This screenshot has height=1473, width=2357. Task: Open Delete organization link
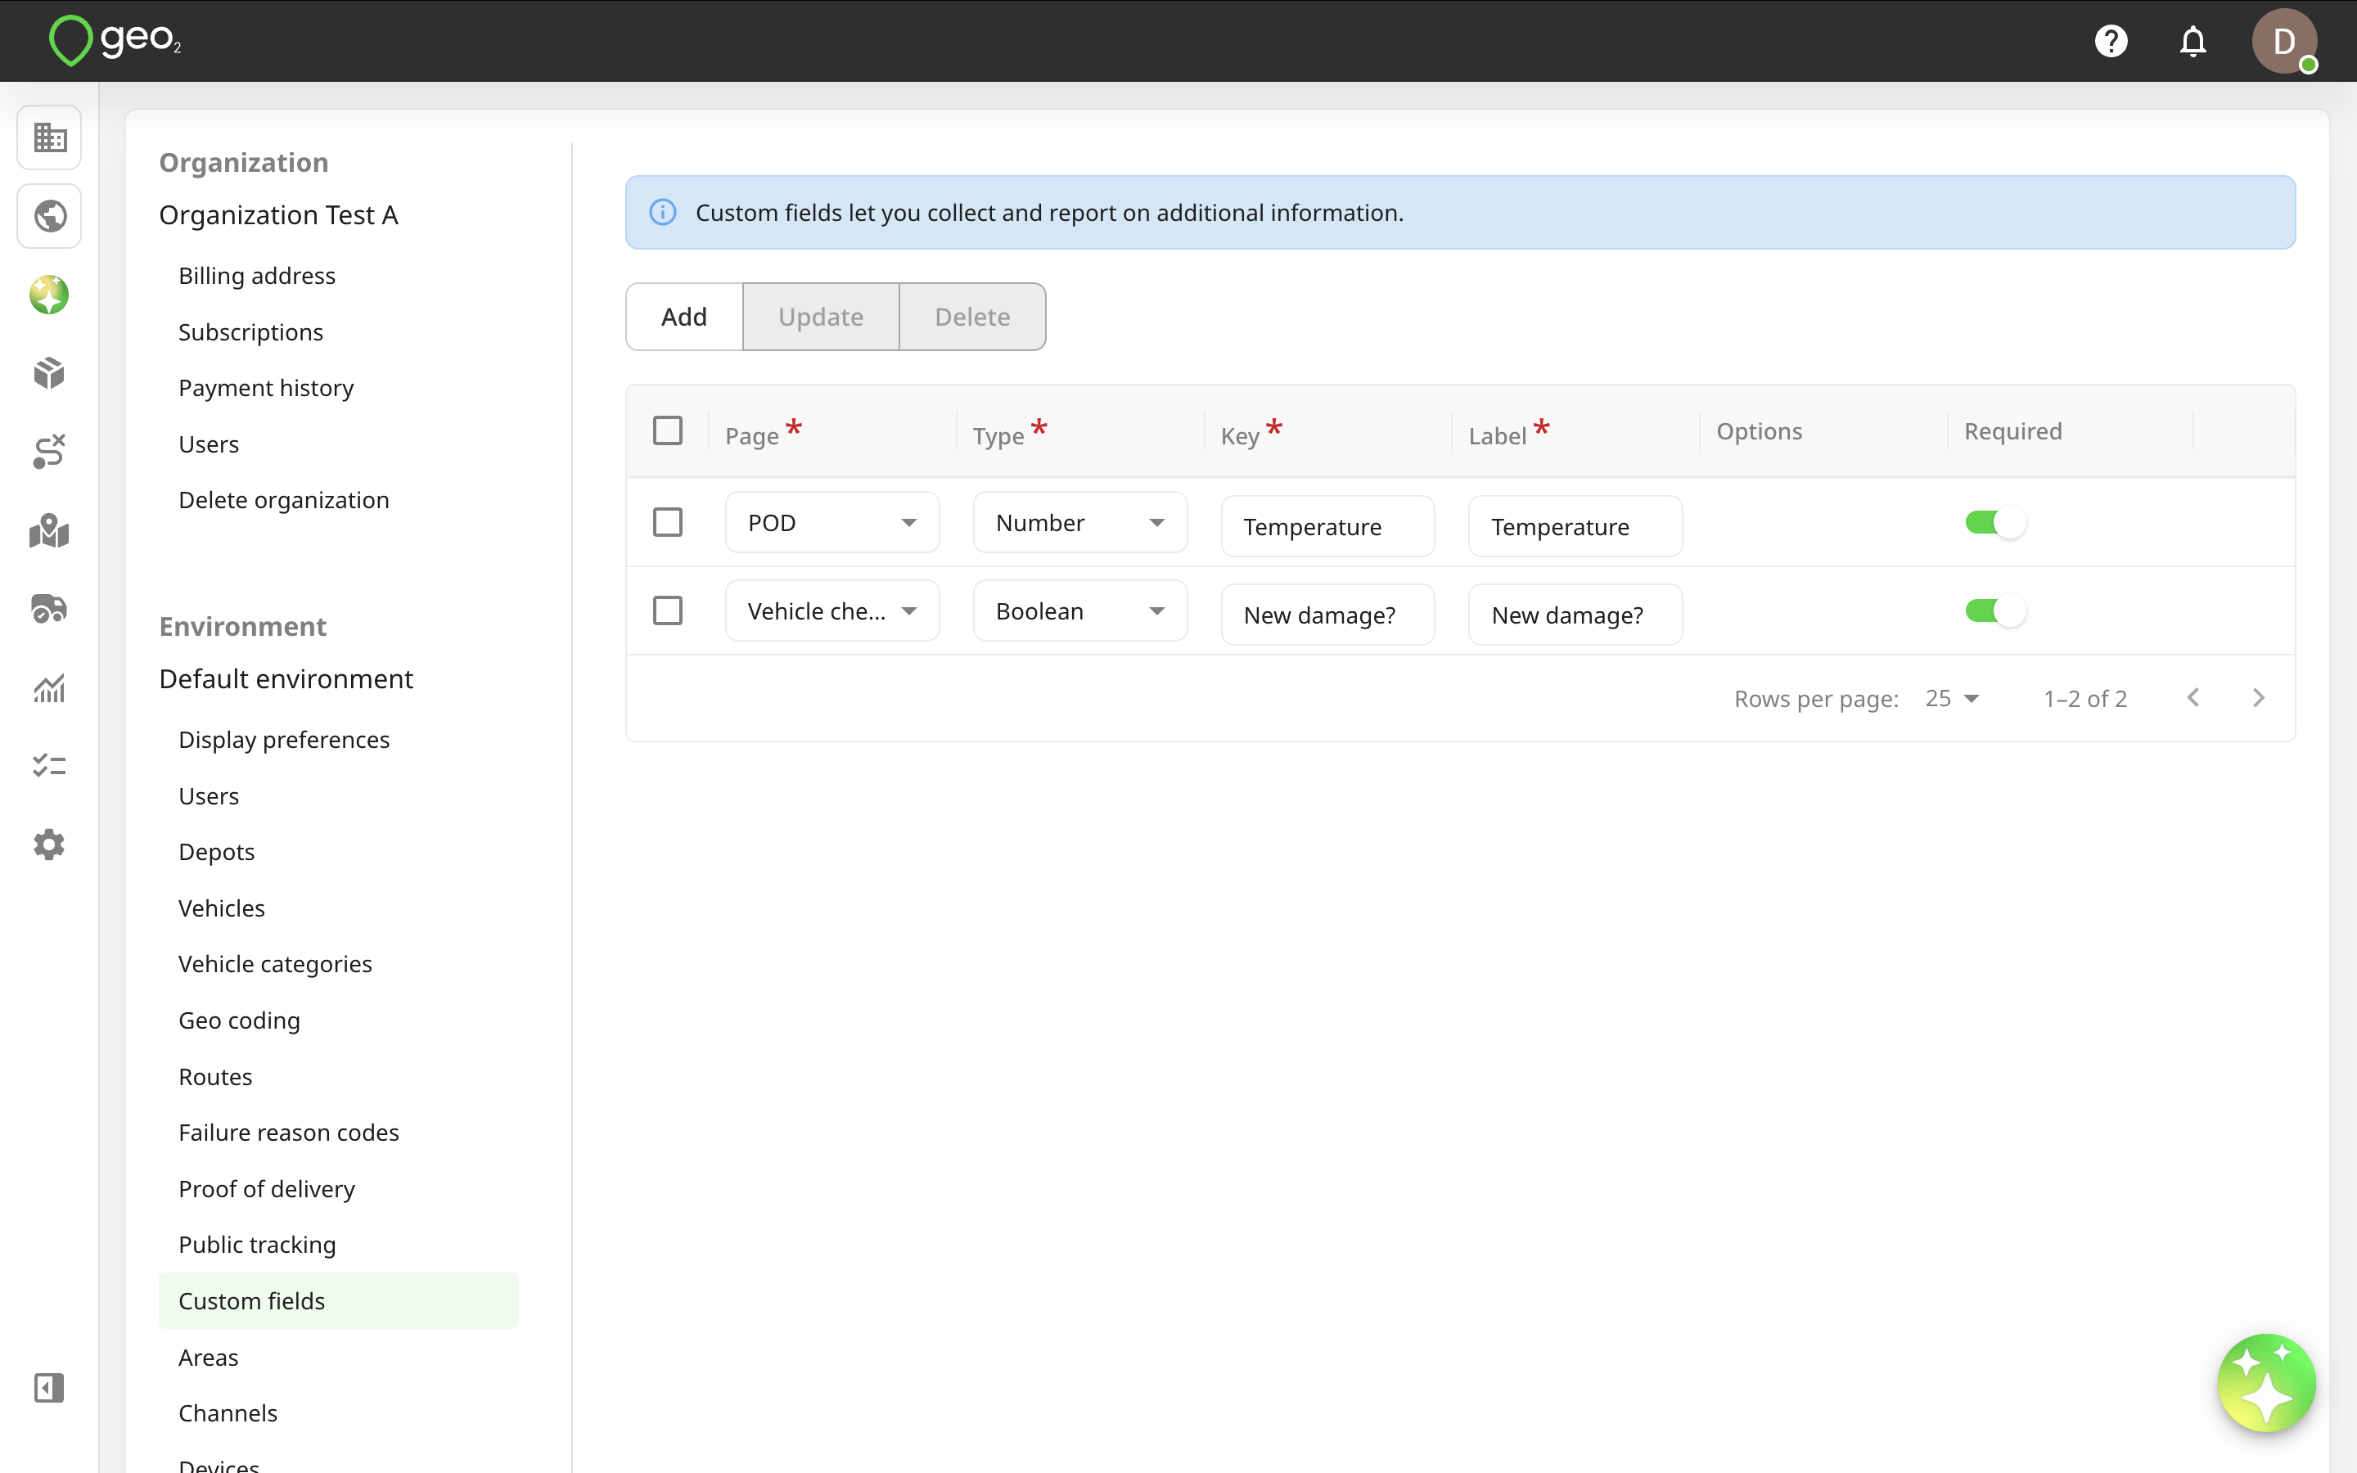coord(283,500)
